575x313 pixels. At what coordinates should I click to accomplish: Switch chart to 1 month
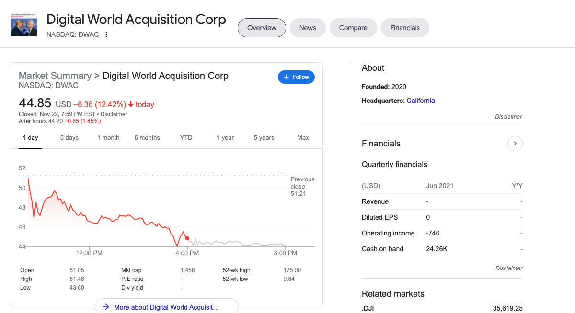pyautogui.click(x=108, y=138)
